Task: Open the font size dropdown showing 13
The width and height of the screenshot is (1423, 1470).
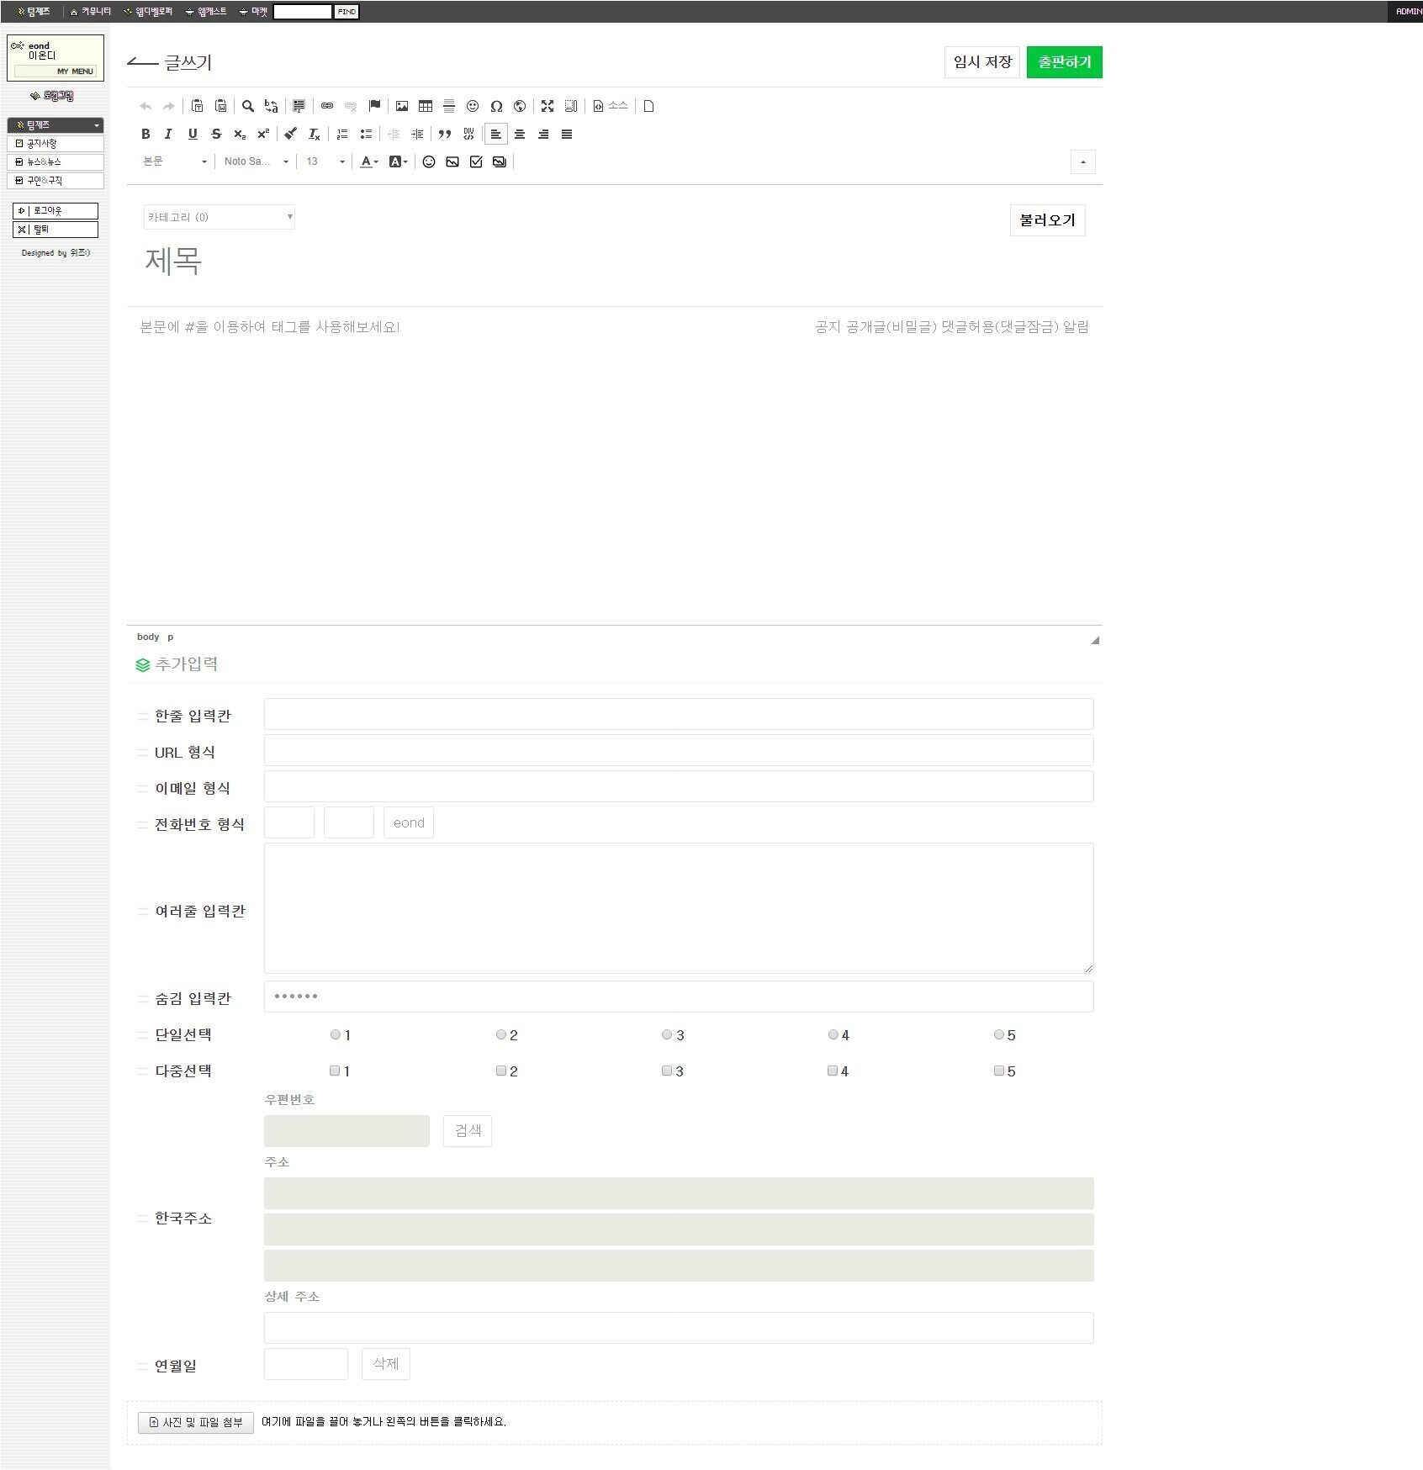Action: [325, 161]
